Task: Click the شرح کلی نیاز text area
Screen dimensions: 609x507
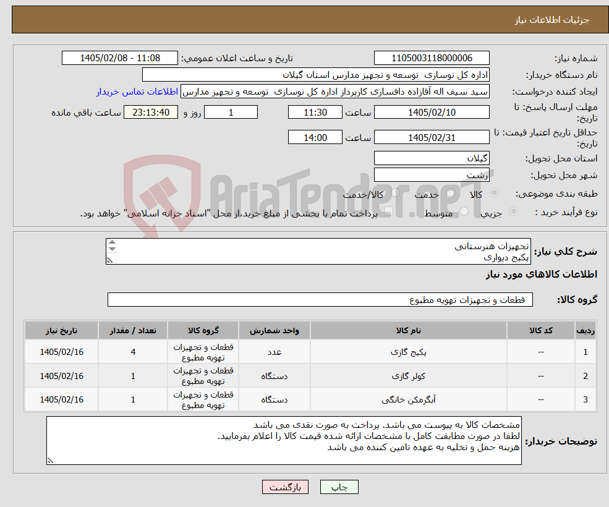Action: coord(318,252)
